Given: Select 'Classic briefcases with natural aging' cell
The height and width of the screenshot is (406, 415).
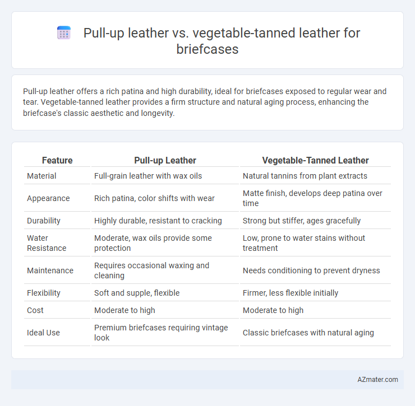Looking at the screenshot, I should tap(308, 333).
